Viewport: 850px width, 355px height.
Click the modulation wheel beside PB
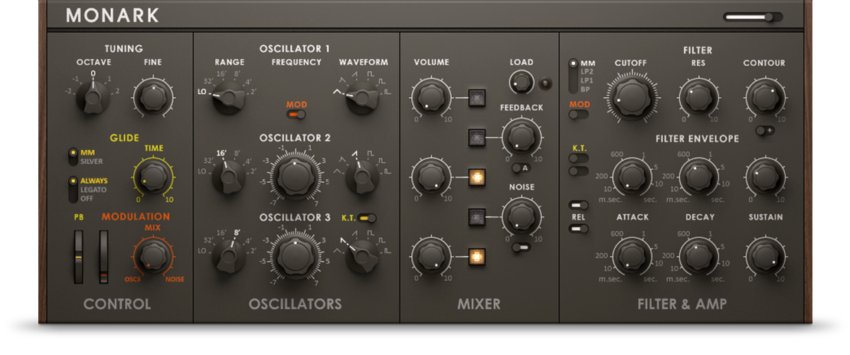tap(103, 256)
